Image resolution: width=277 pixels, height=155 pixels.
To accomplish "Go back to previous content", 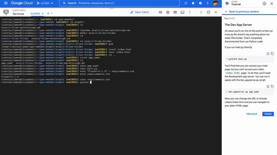I will tap(242, 12).
